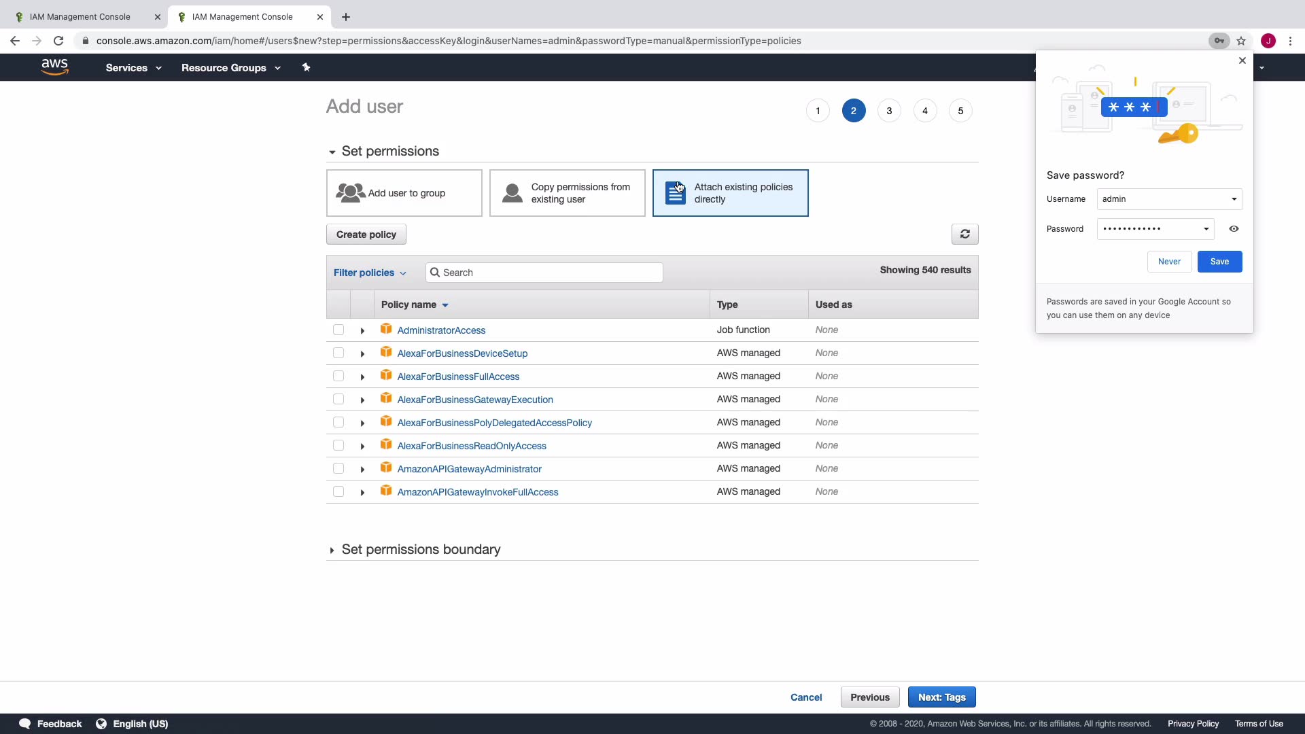Open the Chrome three-dot menu
Image resolution: width=1305 pixels, height=734 pixels.
(1290, 41)
